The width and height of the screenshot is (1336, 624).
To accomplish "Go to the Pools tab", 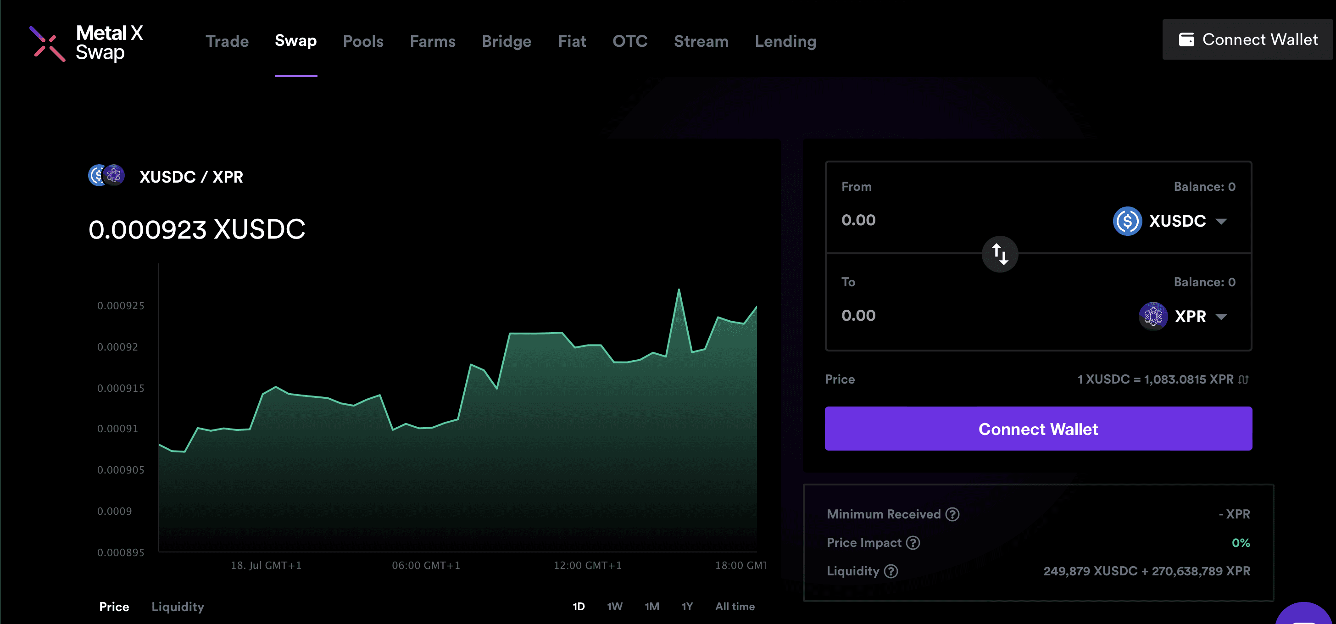I will (x=363, y=41).
